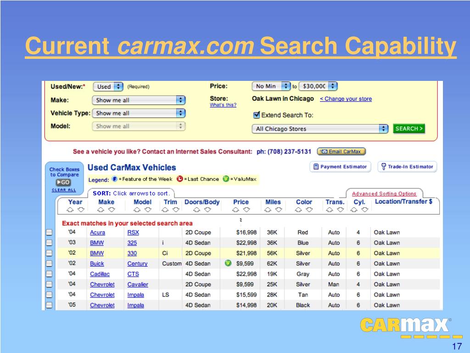470x353 pixels.
Task: Click the ValuMax icon on Buick Century row
Action: pyautogui.click(x=228, y=263)
